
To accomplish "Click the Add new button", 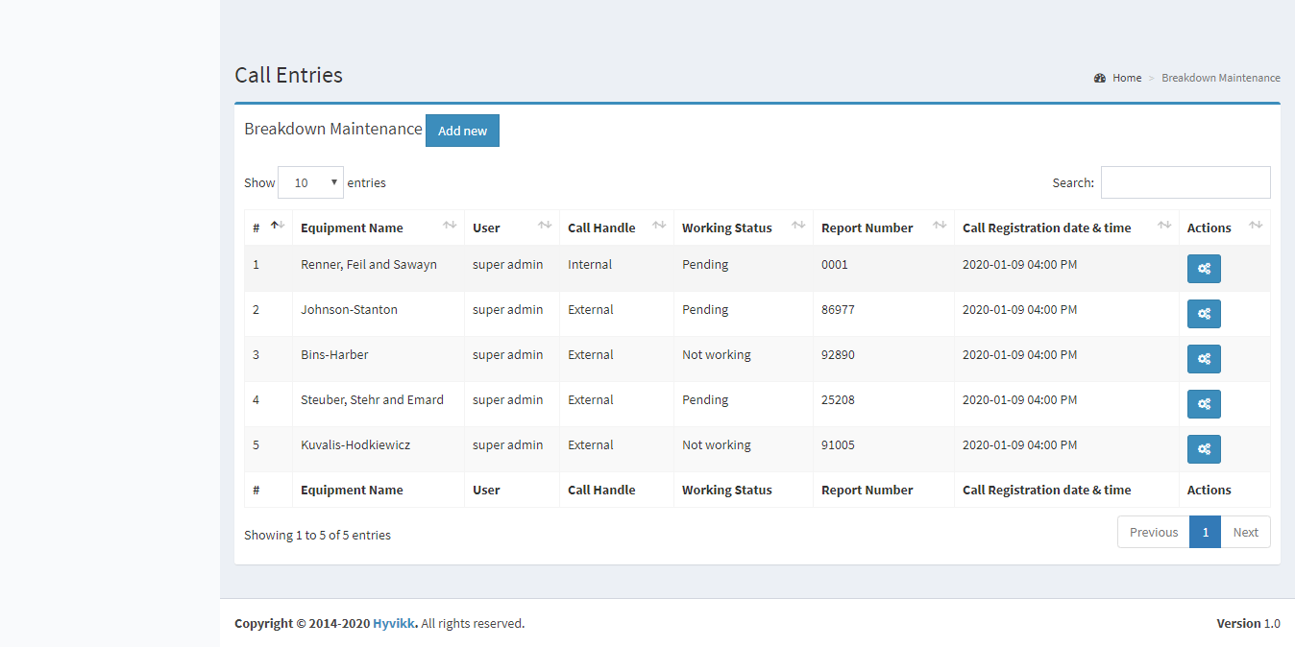I will (462, 131).
